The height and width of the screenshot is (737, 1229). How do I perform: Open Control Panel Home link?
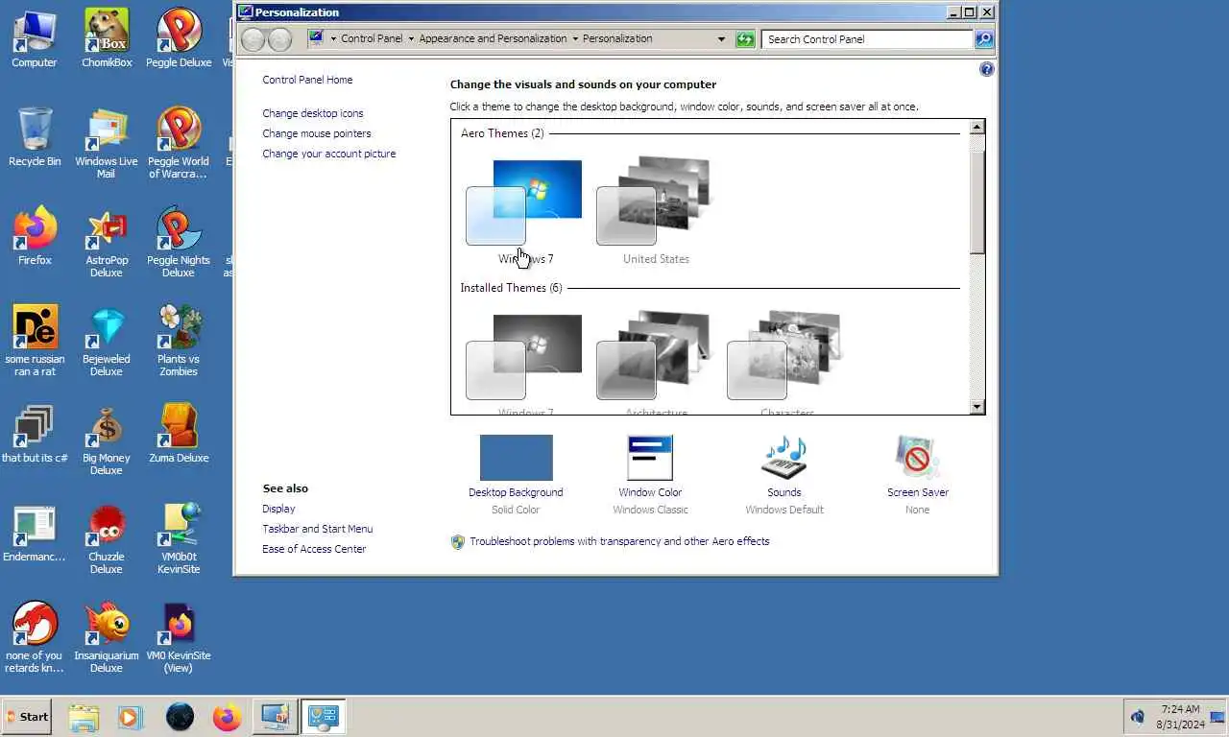pos(307,80)
